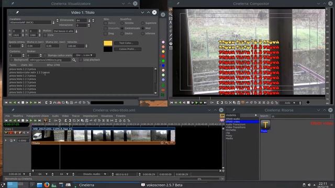
Task: Open the Finestra menu
Action: (x=121, y=116)
